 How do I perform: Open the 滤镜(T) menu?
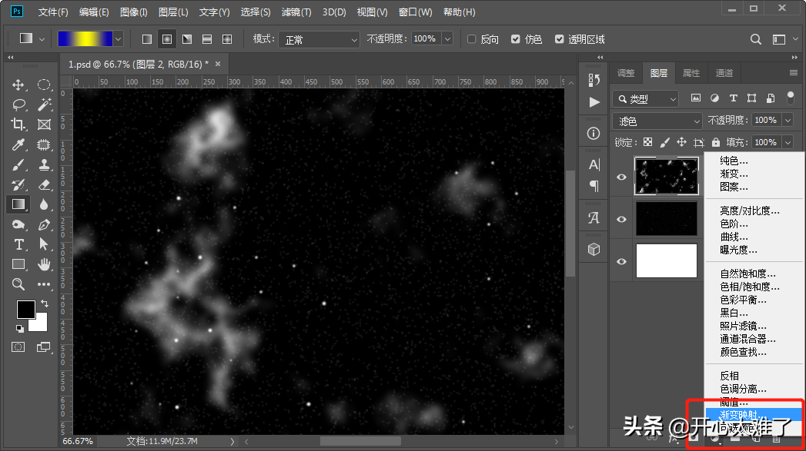(x=296, y=12)
